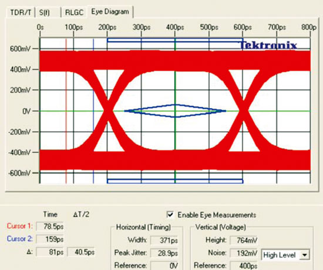Click the Height 764mV field
The width and height of the screenshot is (323, 270).
click(244, 241)
